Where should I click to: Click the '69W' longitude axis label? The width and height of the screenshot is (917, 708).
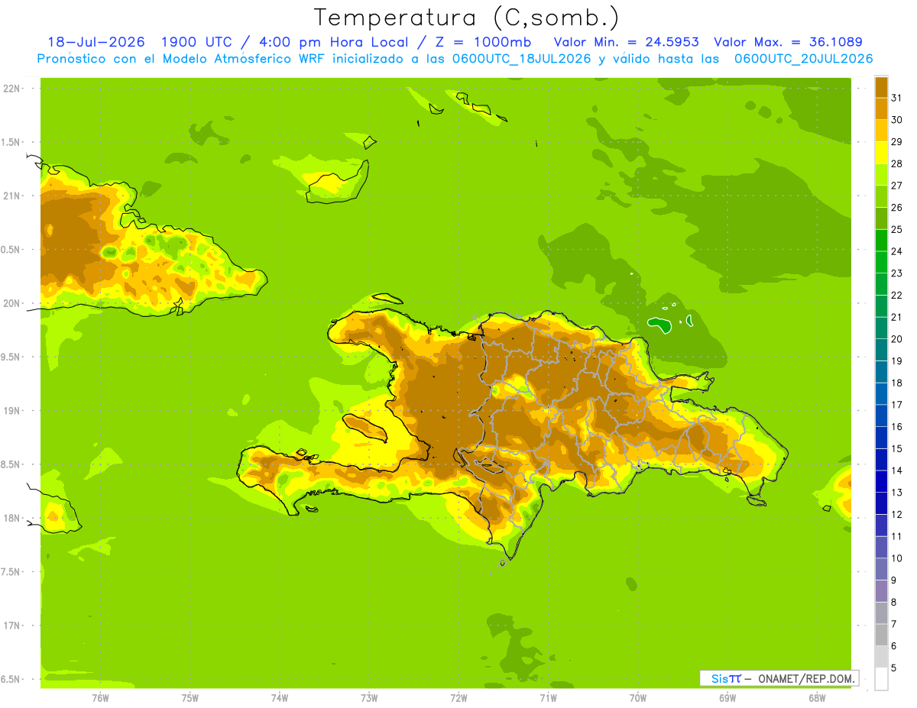(x=727, y=698)
